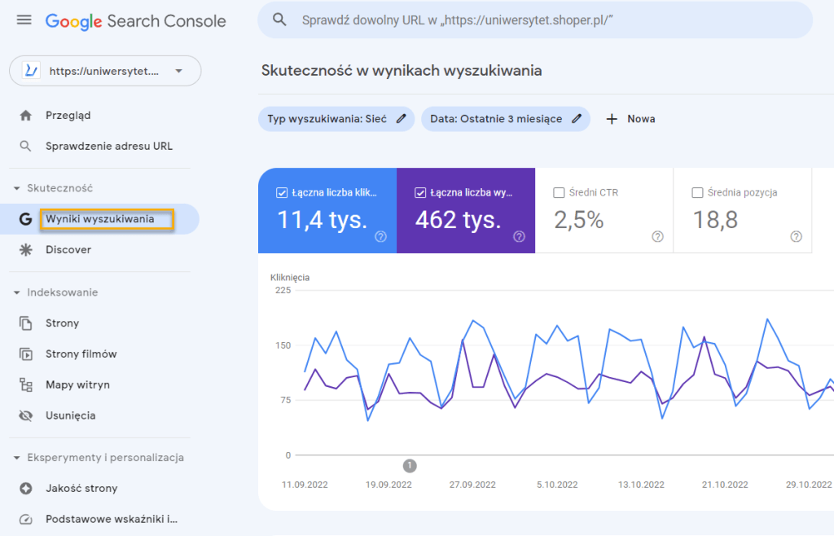Click help icon on clicks card
This screenshot has width=834, height=536.
point(381,236)
